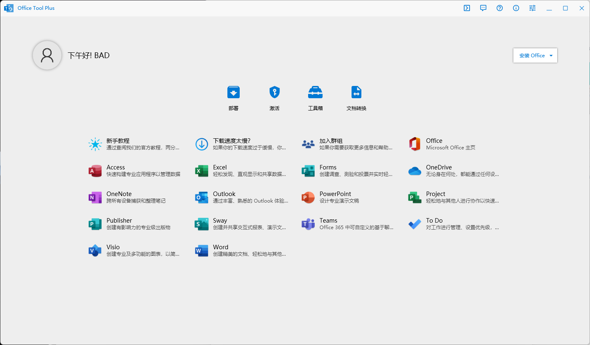The image size is (590, 345).
Task: Open the command console title bar icon
Action: [467, 8]
